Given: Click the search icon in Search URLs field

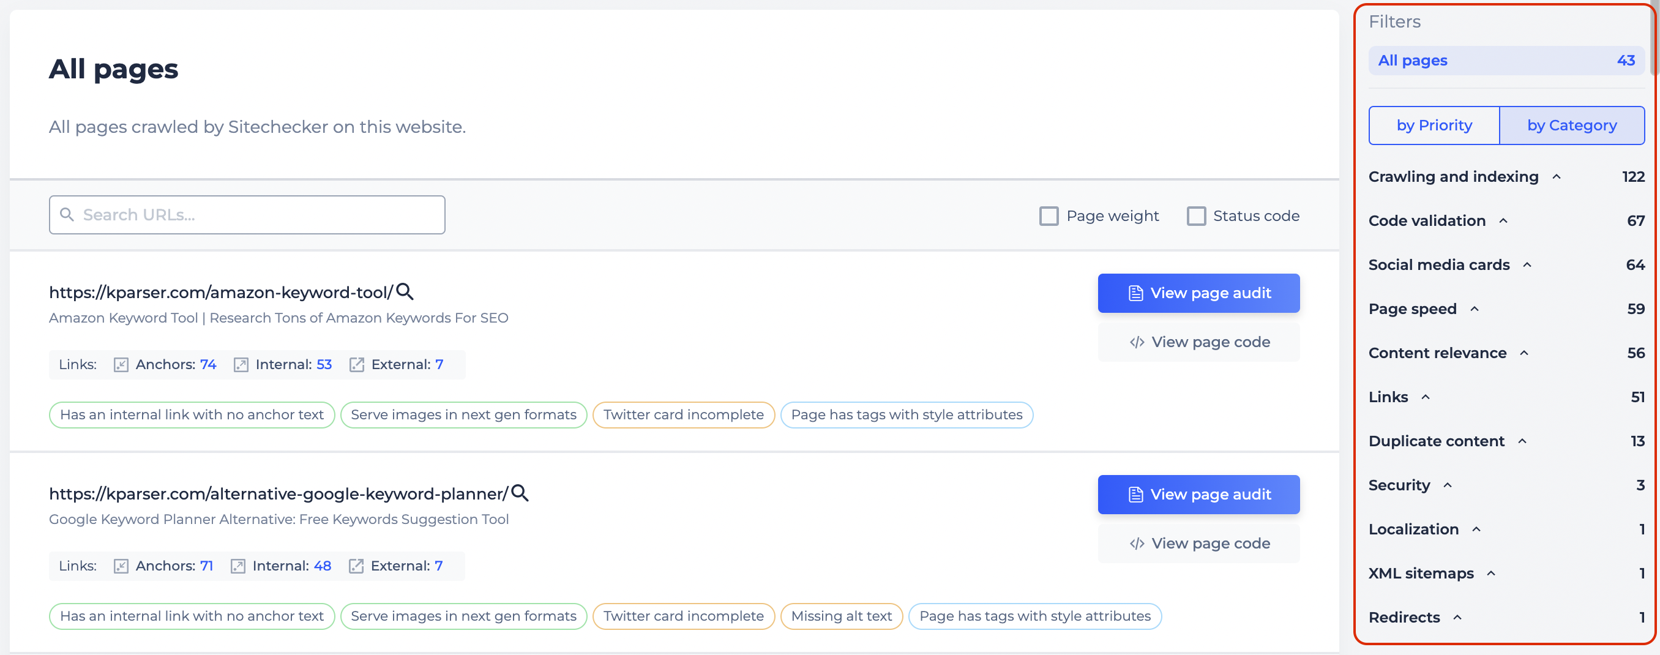Looking at the screenshot, I should point(67,214).
